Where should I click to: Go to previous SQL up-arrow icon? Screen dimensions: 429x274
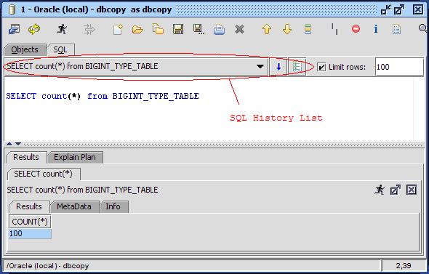point(267,29)
